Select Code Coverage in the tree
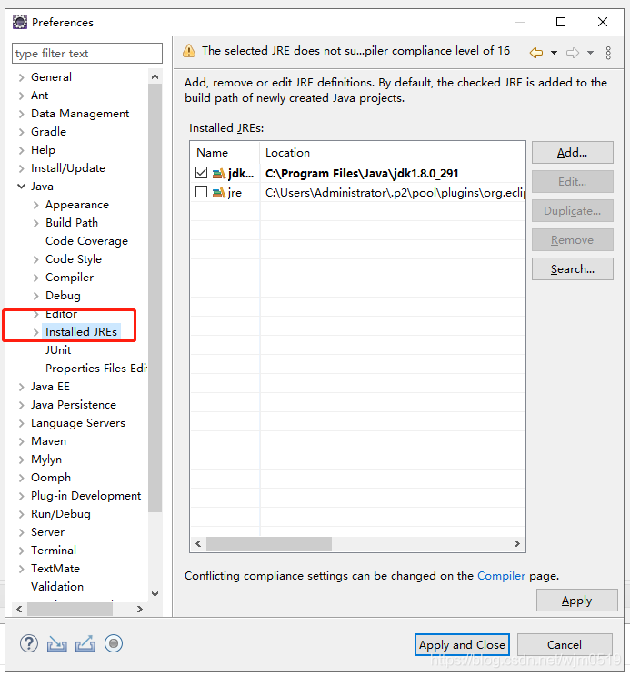 point(86,241)
